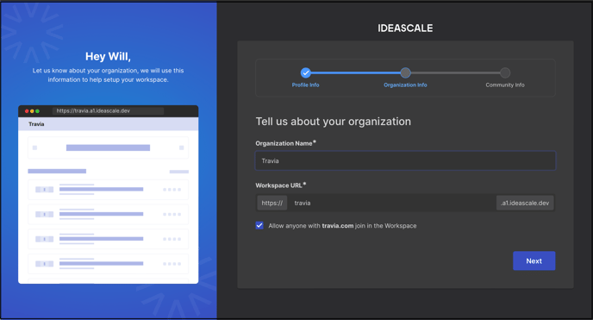Open the Community Info step label
Screen dimensions: 593x320
[505, 85]
